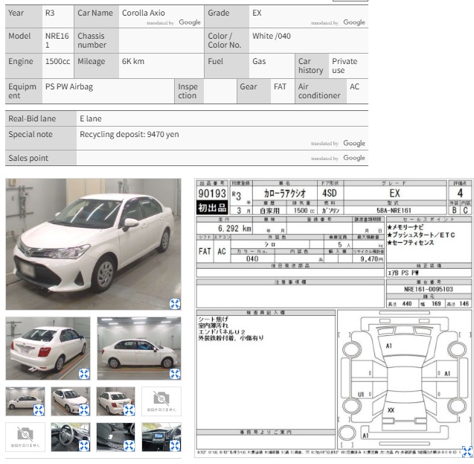Viewport: 474px width, 464px height.
Task: Click overall score '4' on the auction sheet
Action: tap(460, 193)
